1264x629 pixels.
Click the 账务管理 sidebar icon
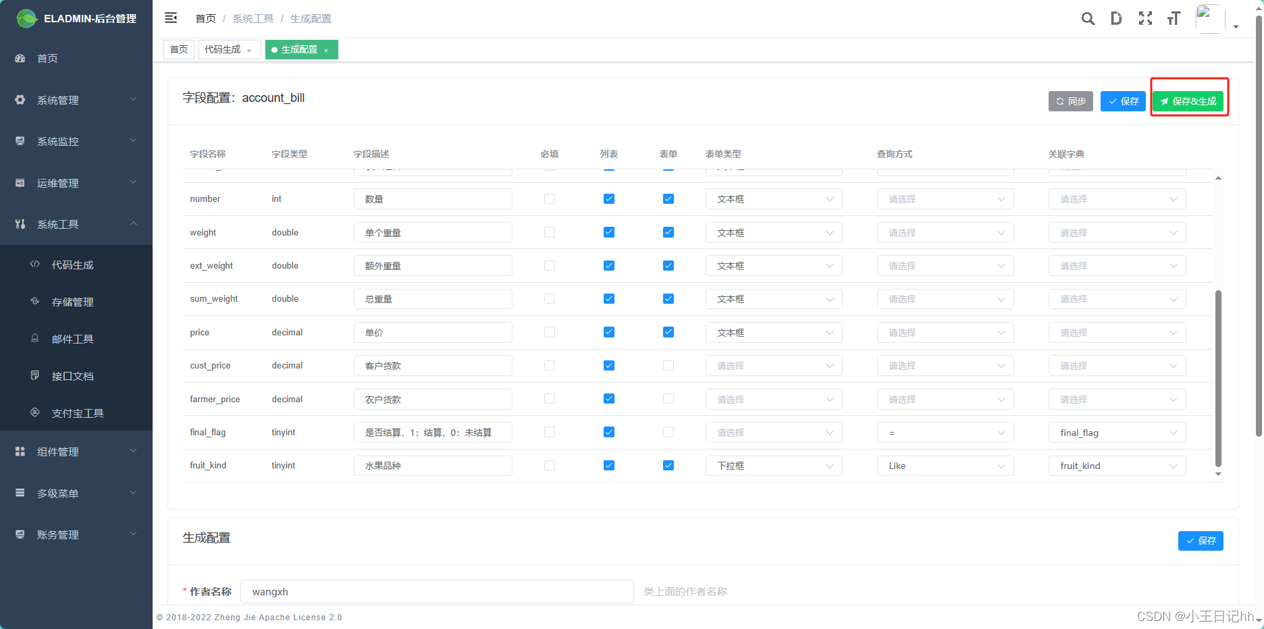20,535
